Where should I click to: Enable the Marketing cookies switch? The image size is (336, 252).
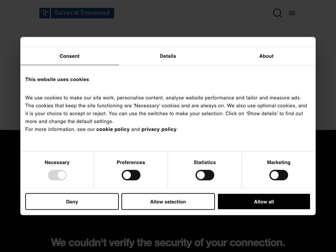(279, 175)
